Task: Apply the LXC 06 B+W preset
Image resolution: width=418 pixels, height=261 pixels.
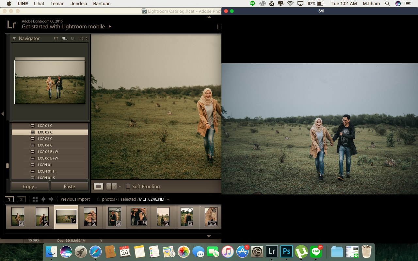Action: point(50,158)
